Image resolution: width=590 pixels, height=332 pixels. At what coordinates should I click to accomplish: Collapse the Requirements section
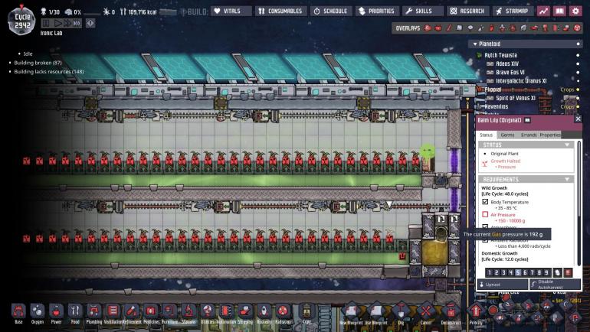567,179
